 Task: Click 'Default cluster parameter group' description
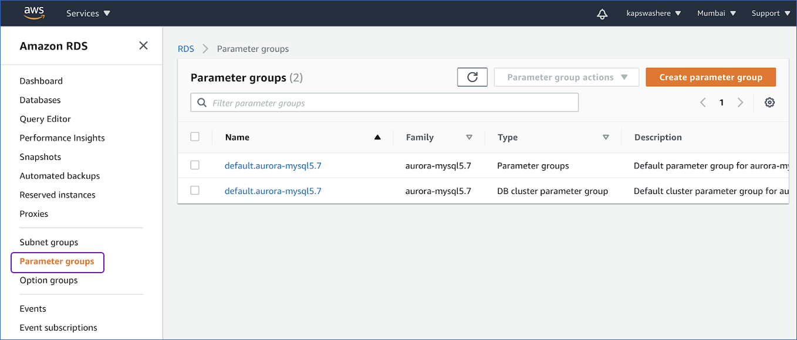coord(711,191)
